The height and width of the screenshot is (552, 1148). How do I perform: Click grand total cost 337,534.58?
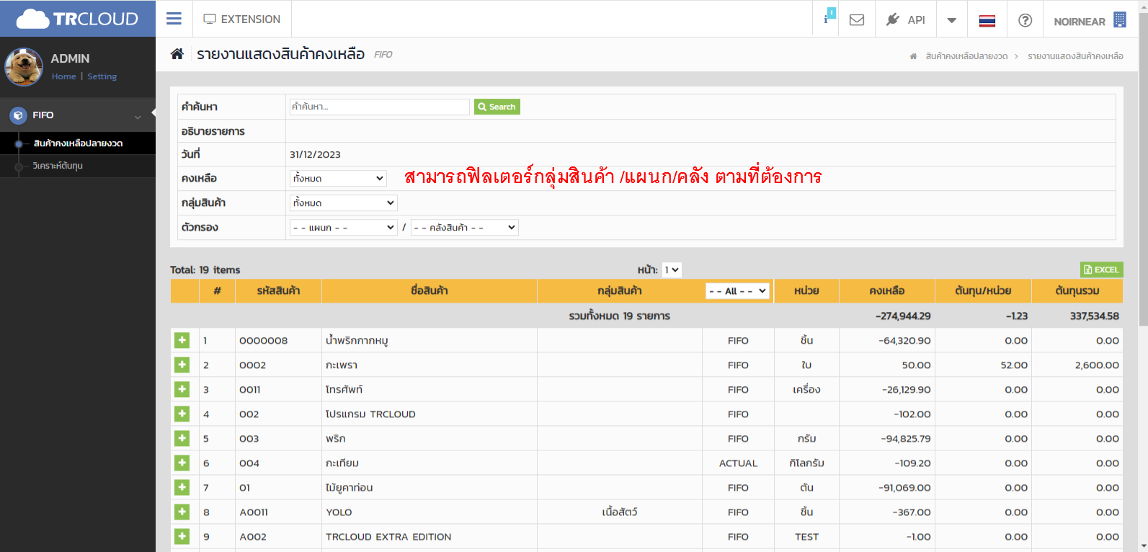pyautogui.click(x=1095, y=316)
